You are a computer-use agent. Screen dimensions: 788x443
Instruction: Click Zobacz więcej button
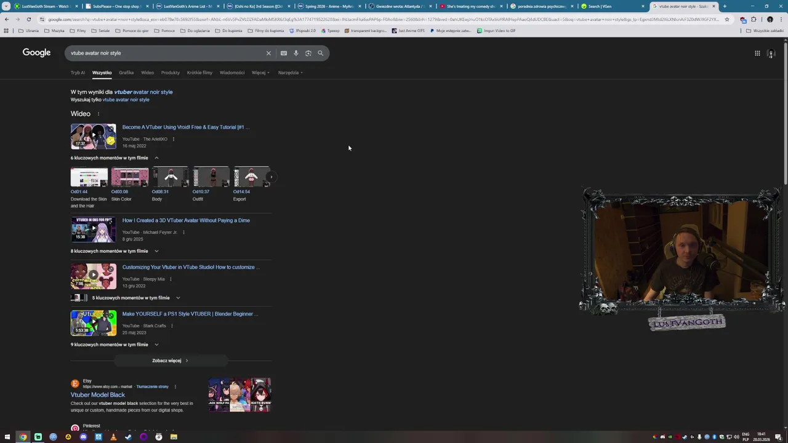[171, 361]
